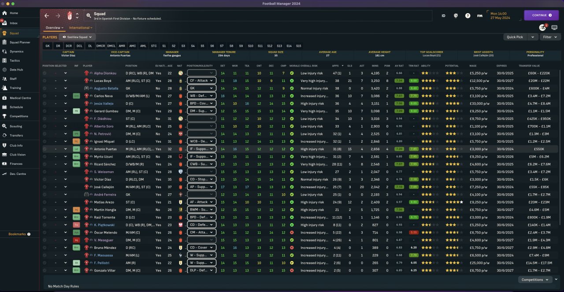Click the search magnifier icon
Viewport: 564px width, 292px height.
(x=89, y=16)
